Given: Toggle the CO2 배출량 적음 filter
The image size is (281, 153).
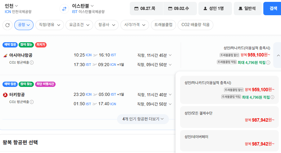Looking at the screenshot, I should [x=195, y=25].
